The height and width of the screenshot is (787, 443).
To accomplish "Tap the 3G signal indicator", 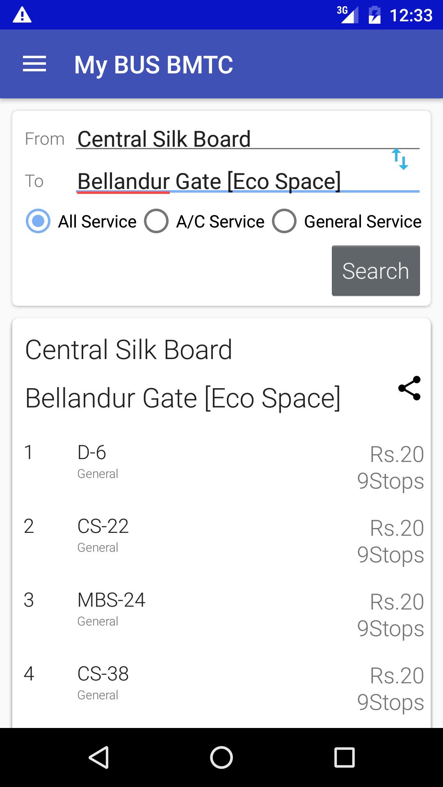I will 347,14.
